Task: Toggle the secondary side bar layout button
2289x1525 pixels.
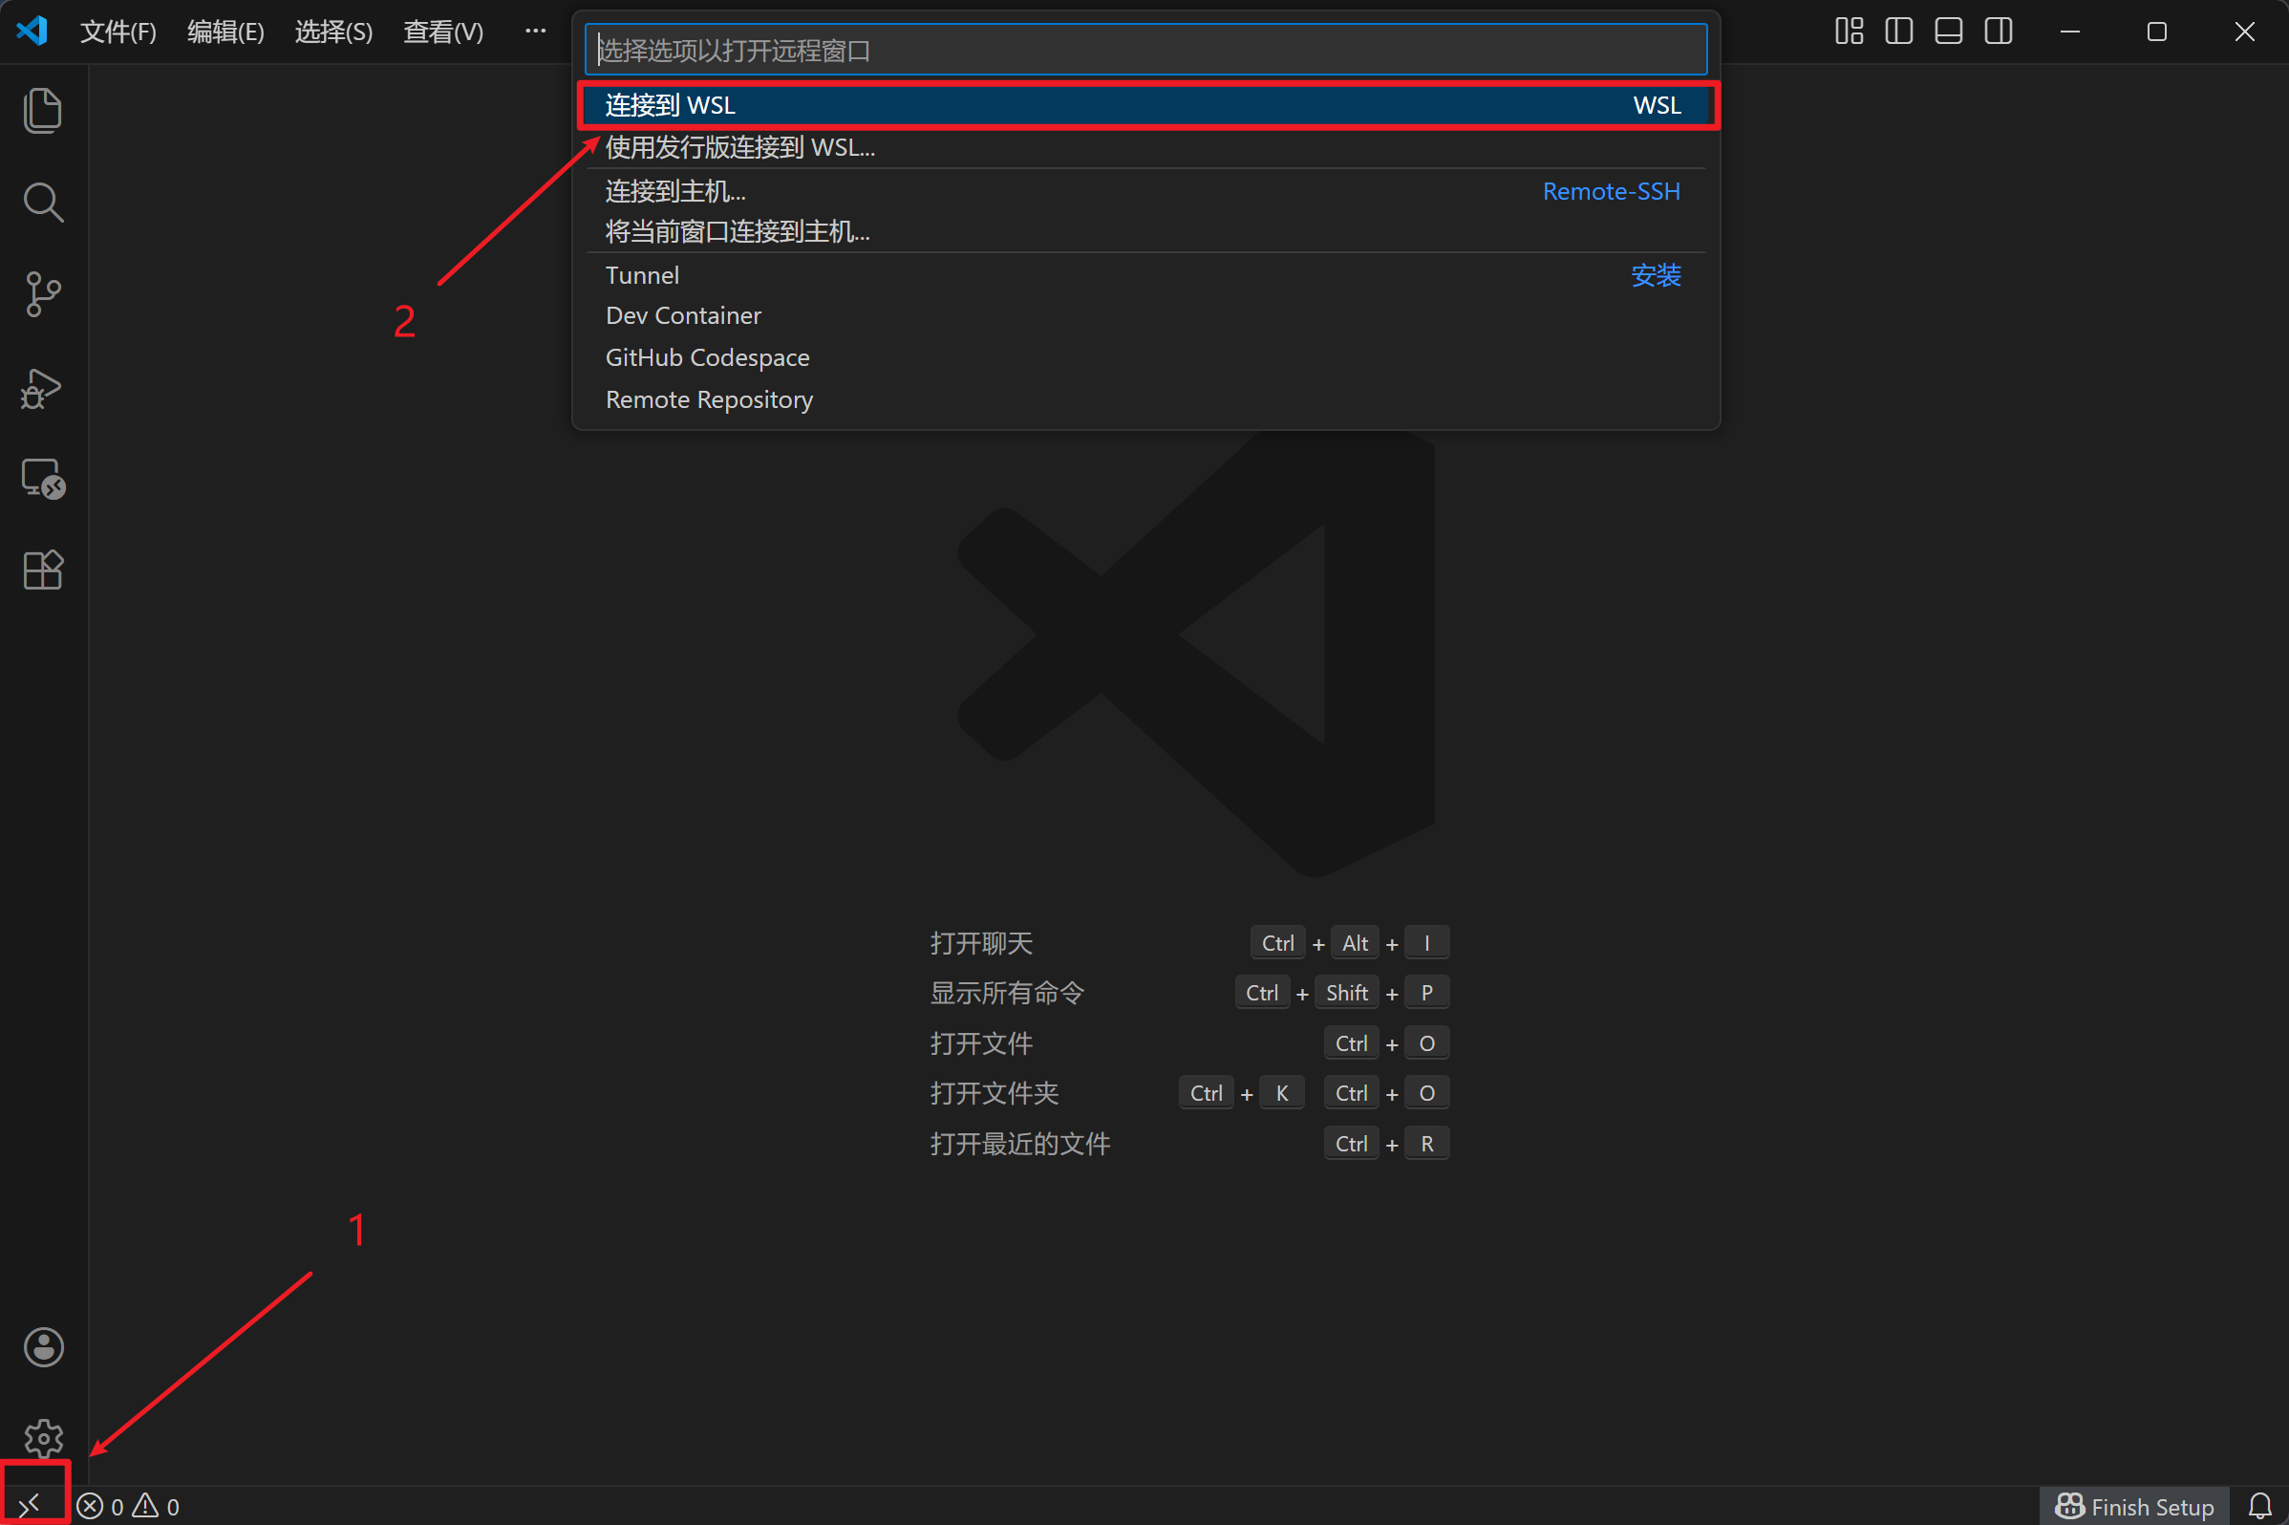Action: (2000, 32)
